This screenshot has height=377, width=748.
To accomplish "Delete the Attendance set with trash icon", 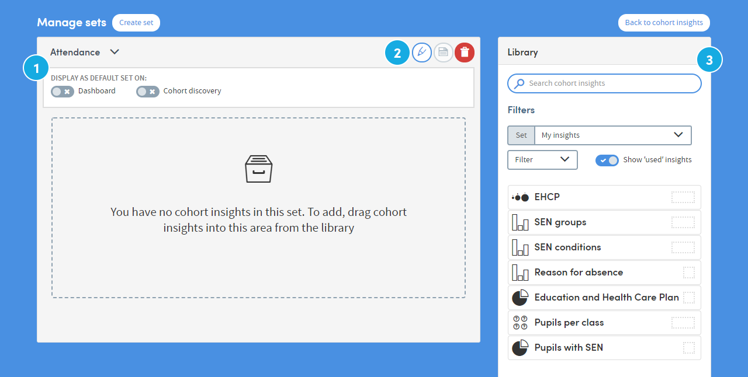I will [x=465, y=53].
